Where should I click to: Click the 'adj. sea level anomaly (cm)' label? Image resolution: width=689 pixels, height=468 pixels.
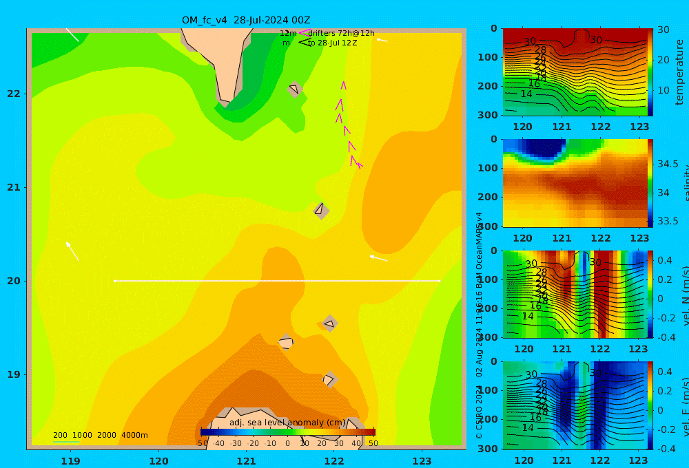[x=287, y=423]
